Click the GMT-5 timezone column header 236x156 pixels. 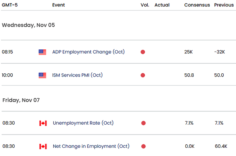(x=10, y=5)
